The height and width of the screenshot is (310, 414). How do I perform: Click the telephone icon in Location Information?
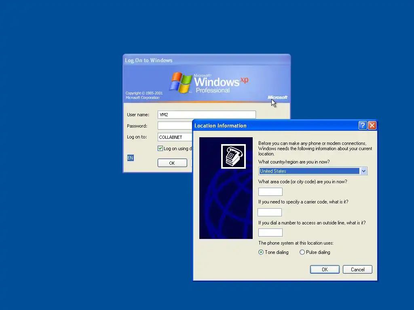(x=233, y=156)
